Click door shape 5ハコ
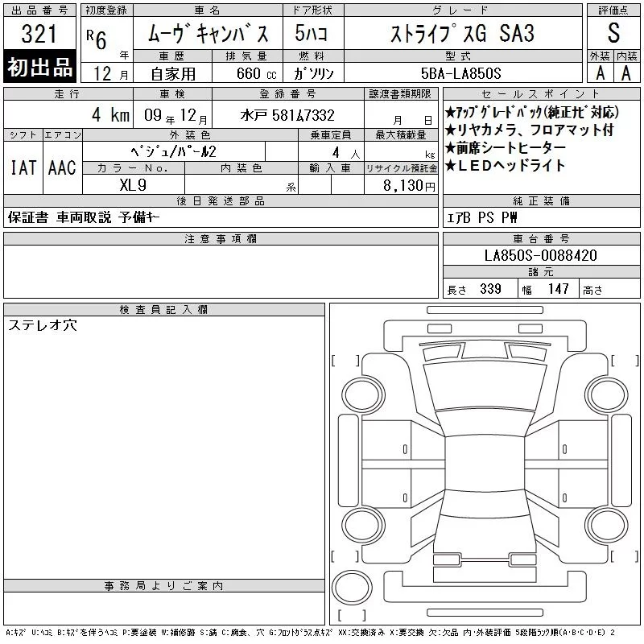Viewport: 644px width, 644px height. [x=311, y=33]
